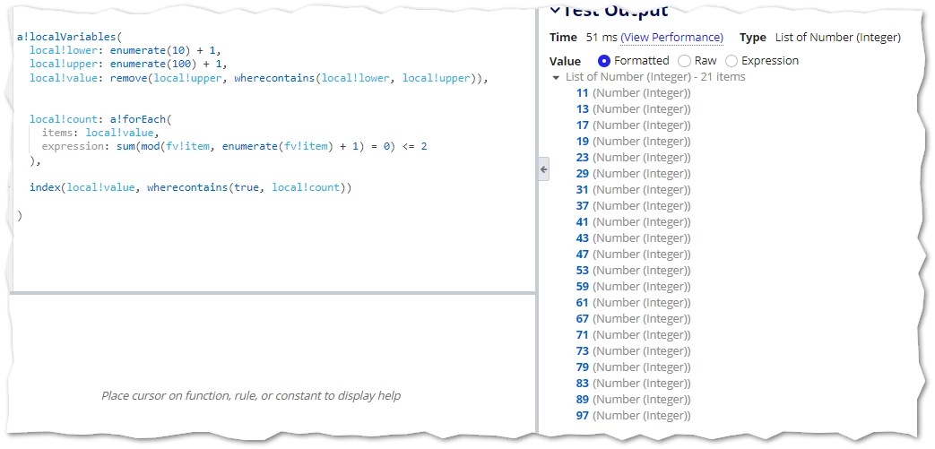Click the sum function in the expression line
Screen dimensions: 935x449
point(126,147)
